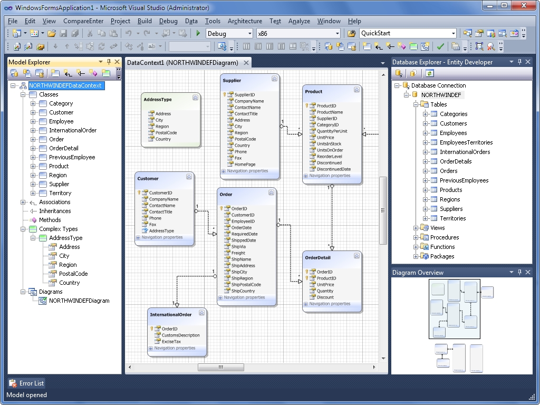Collapse the Order entity box

pyautogui.click(x=272, y=192)
